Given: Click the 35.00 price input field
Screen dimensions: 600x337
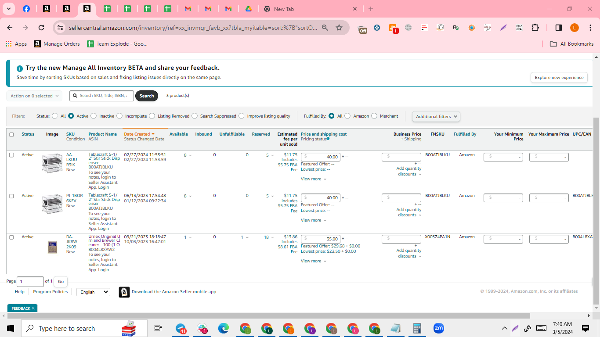Looking at the screenshot, I should coord(321,239).
